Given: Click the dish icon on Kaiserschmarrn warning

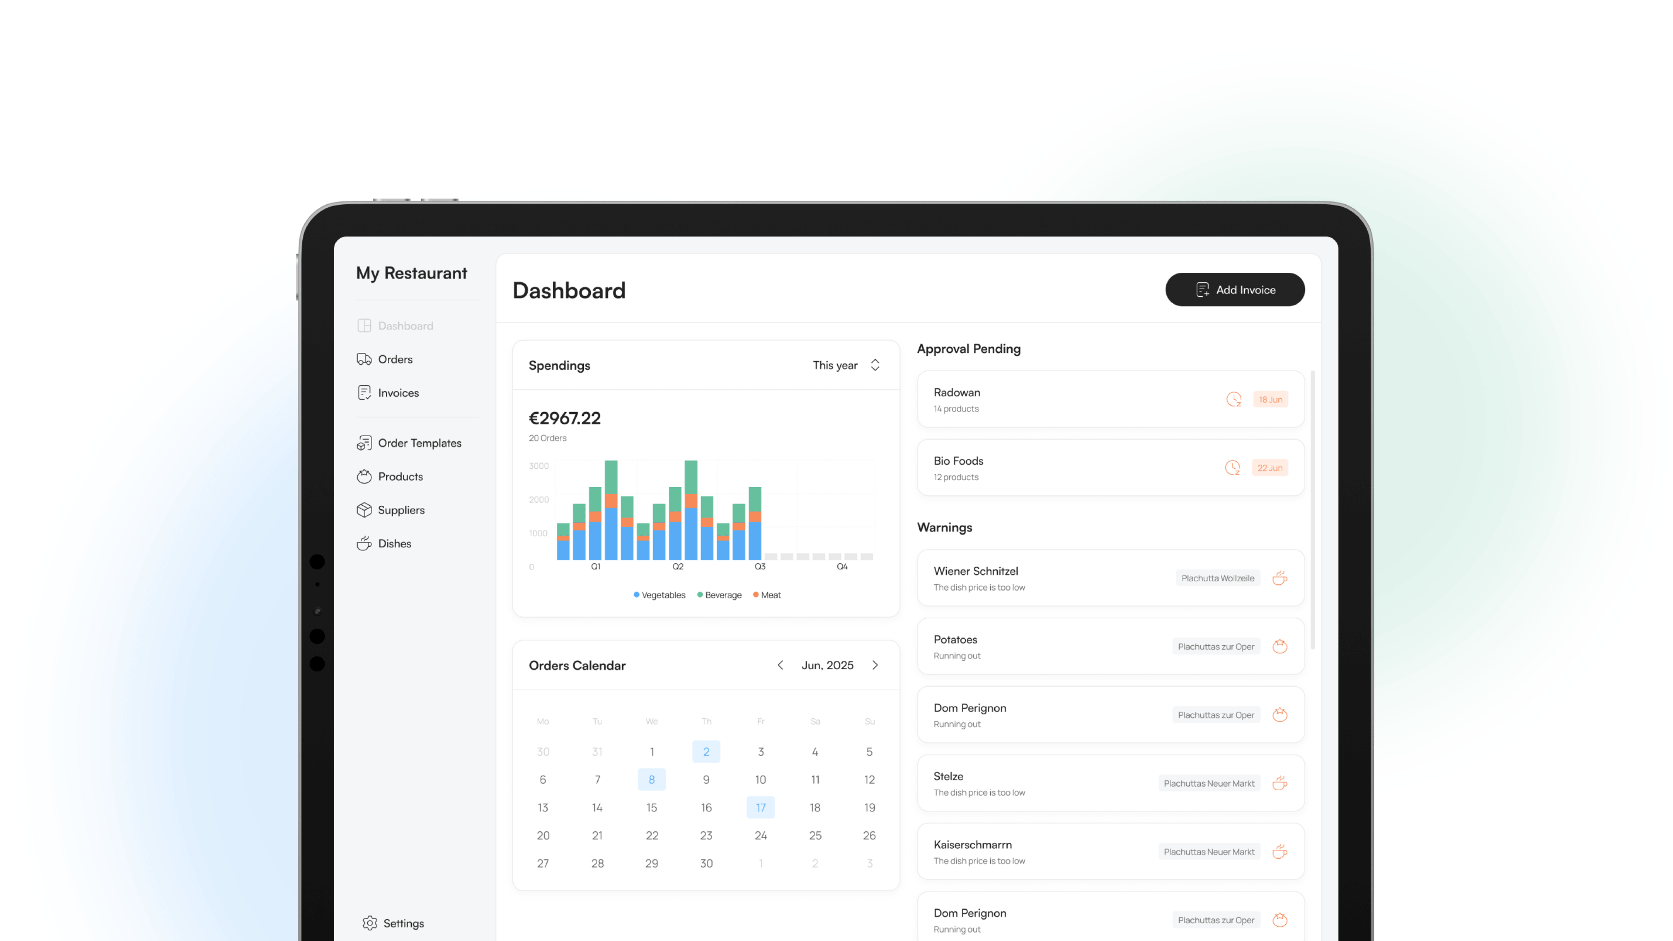Looking at the screenshot, I should coord(1280,851).
